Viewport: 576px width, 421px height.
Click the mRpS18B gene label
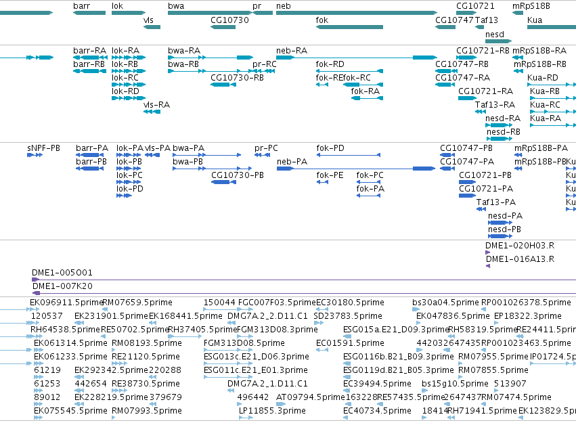coord(531,6)
